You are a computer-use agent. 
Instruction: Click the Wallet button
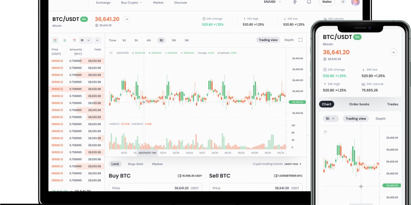click(327, 2)
